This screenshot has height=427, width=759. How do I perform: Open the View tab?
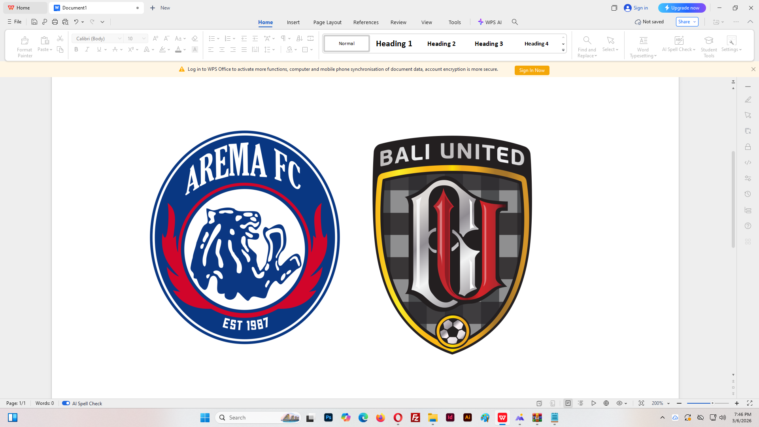[427, 22]
